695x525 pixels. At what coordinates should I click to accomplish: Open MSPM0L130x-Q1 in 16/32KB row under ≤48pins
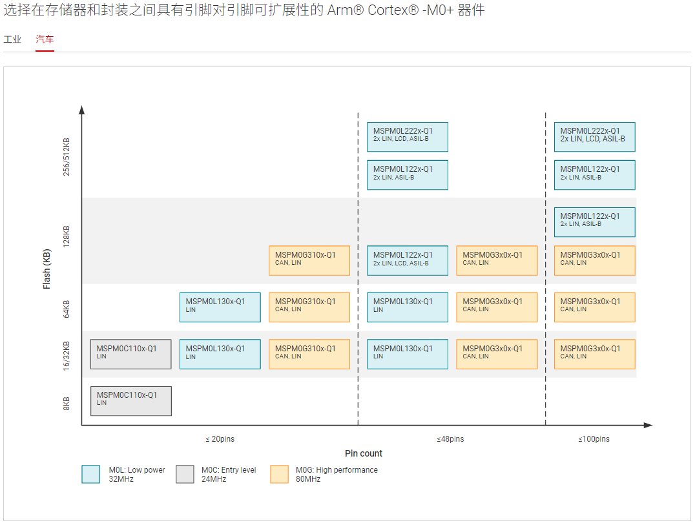click(408, 354)
